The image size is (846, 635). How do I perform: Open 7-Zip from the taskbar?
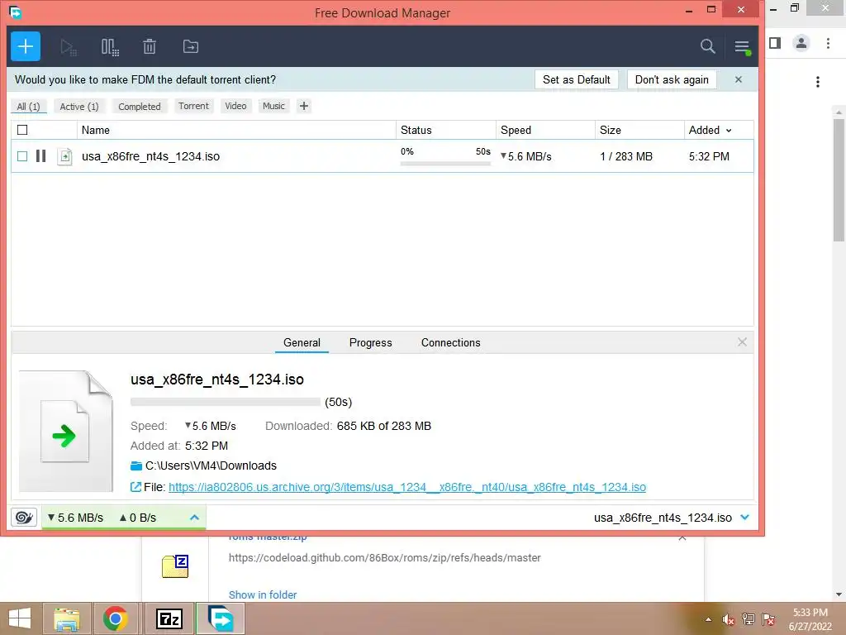169,618
